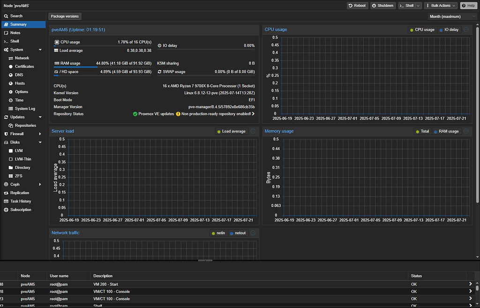Select the Summary menu item
The image size is (480, 308).
click(x=18, y=24)
